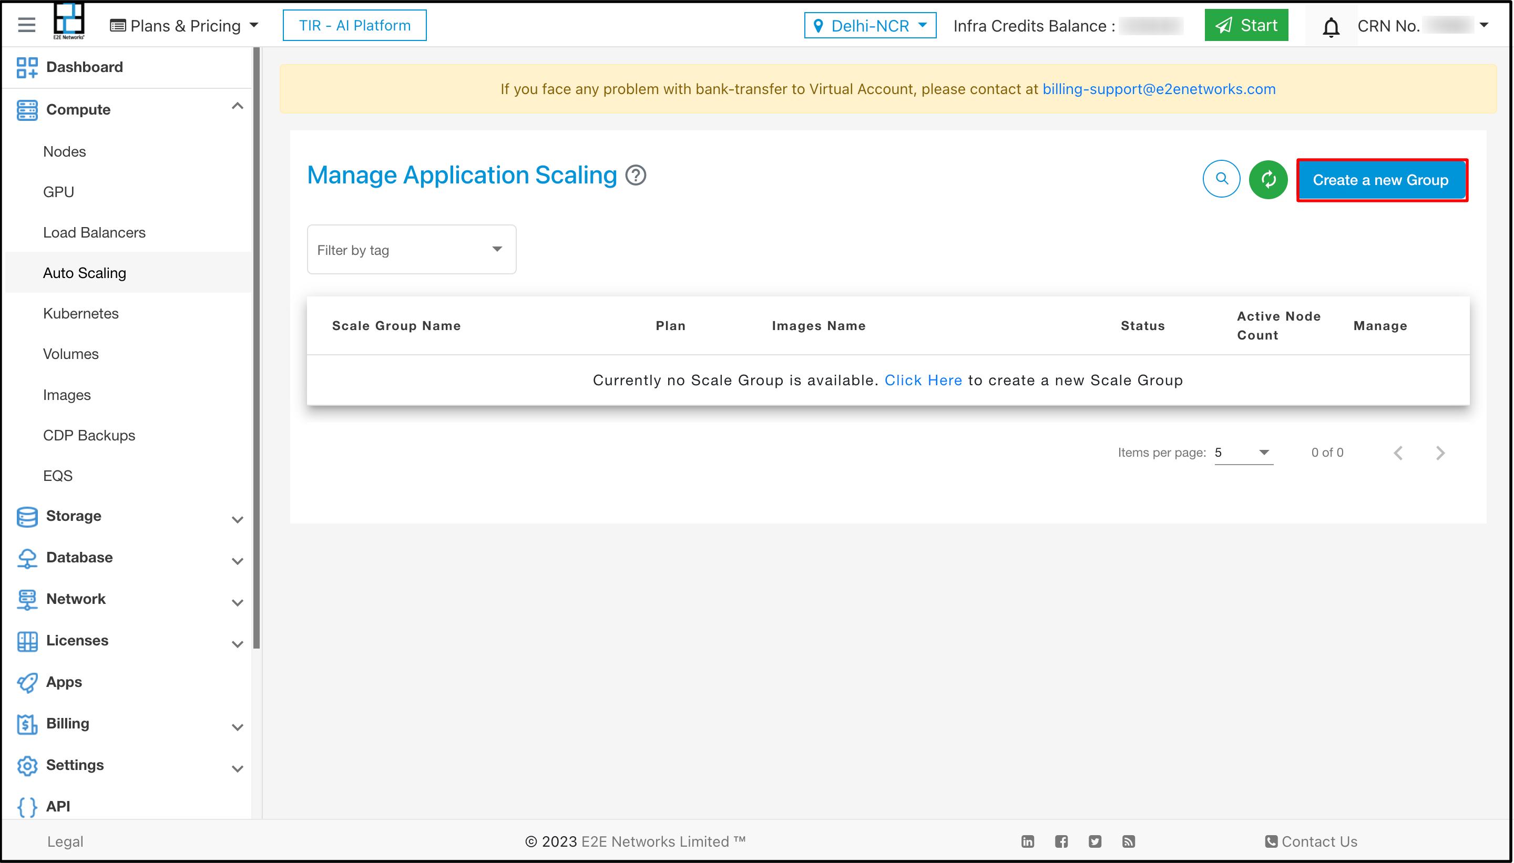The image size is (1514, 863).
Task: Open the CRN No. account dropdown
Action: 1423,26
